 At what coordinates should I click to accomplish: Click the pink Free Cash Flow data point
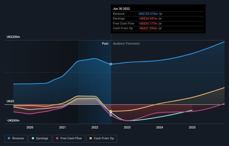point(111,115)
